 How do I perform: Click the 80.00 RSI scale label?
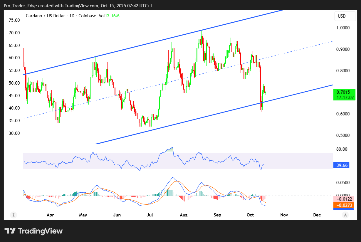[x=342, y=149]
